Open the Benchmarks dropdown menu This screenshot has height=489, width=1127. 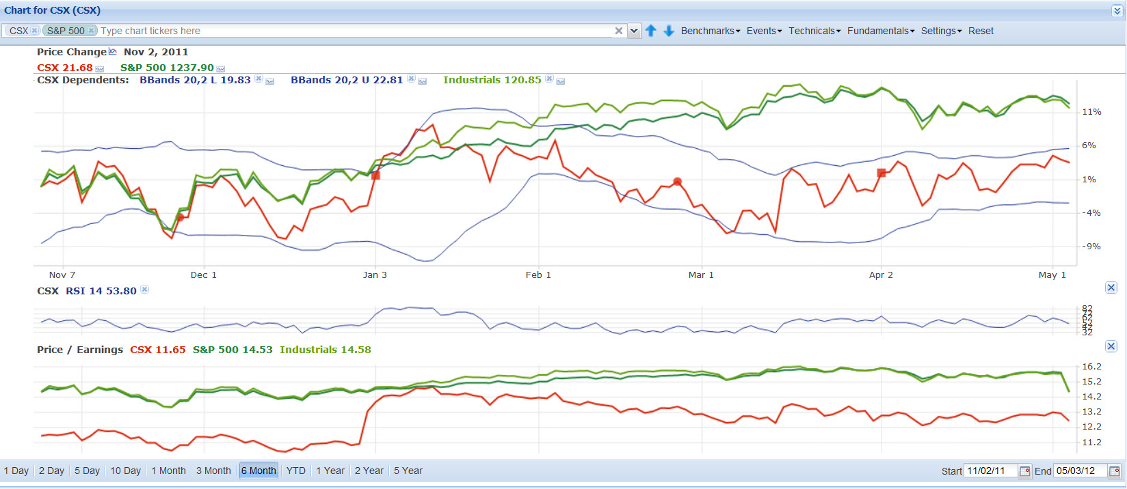710,31
